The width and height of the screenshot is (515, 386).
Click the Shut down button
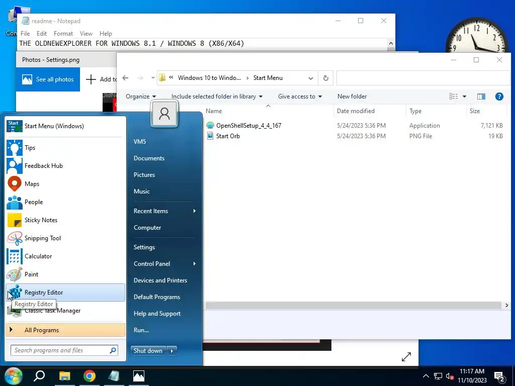pyautogui.click(x=148, y=351)
